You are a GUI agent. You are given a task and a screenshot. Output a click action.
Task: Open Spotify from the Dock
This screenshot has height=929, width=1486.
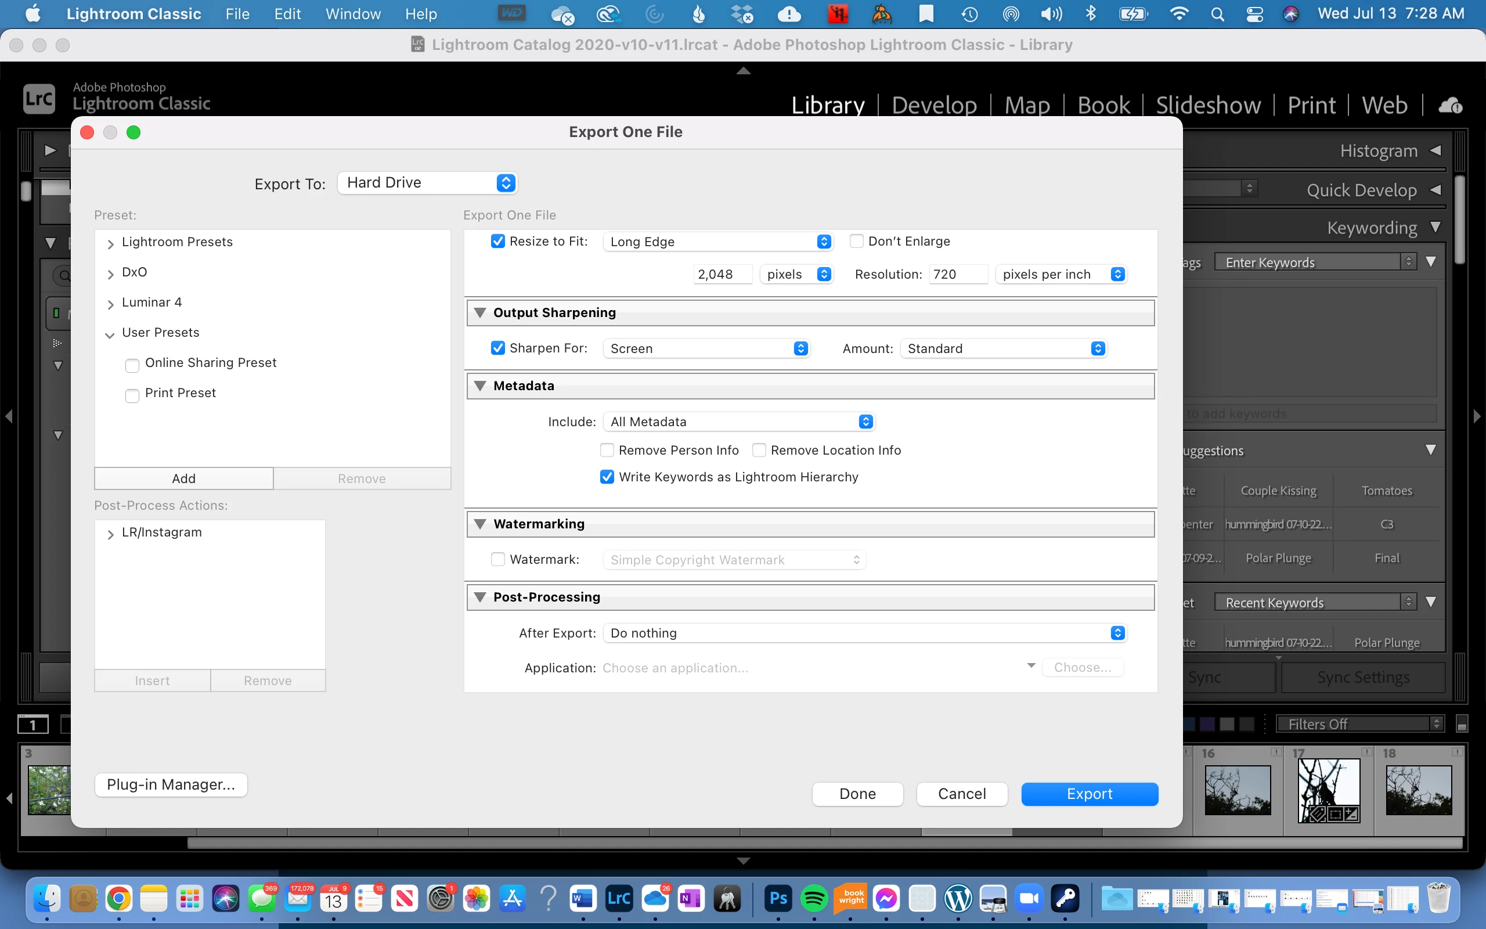pos(814,899)
